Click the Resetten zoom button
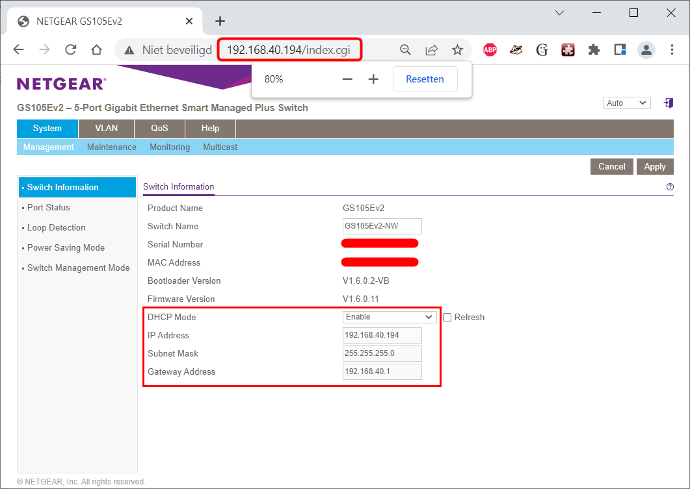 click(425, 79)
